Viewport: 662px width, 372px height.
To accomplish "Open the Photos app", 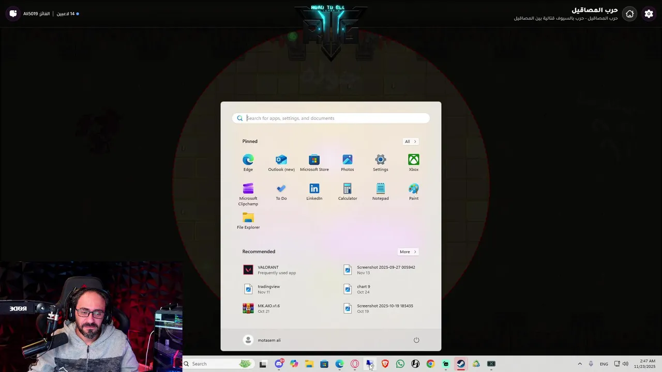I will tap(348, 163).
